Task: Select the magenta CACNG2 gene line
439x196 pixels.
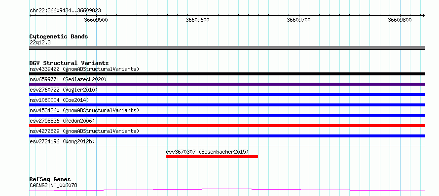Action: click(227, 190)
